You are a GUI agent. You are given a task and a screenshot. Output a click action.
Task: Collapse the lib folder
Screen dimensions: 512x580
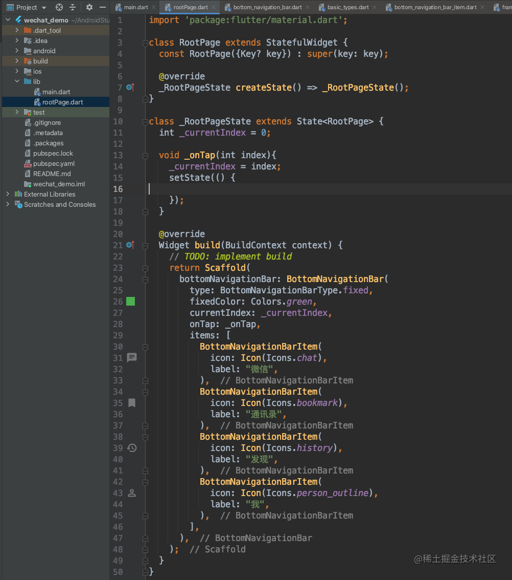click(x=17, y=81)
